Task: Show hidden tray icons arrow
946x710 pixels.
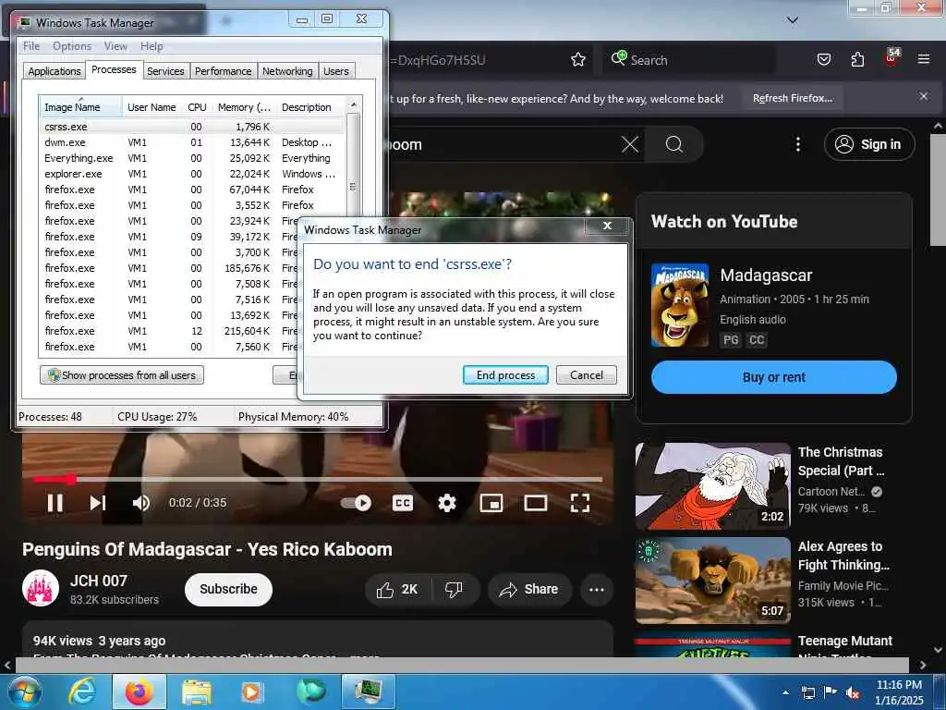Action: (785, 692)
